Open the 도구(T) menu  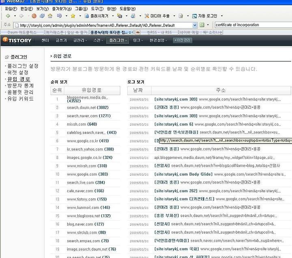coord(97,9)
